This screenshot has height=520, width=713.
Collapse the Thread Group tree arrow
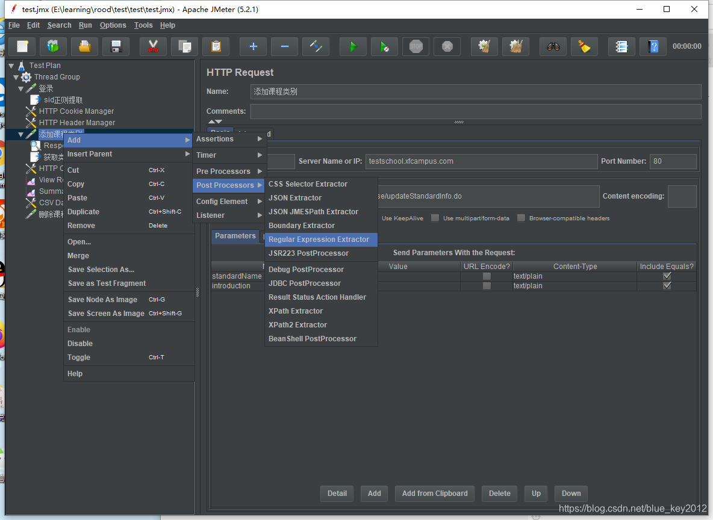(16, 77)
